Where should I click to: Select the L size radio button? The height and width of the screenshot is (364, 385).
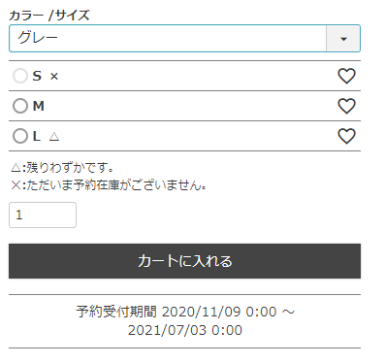[20, 136]
